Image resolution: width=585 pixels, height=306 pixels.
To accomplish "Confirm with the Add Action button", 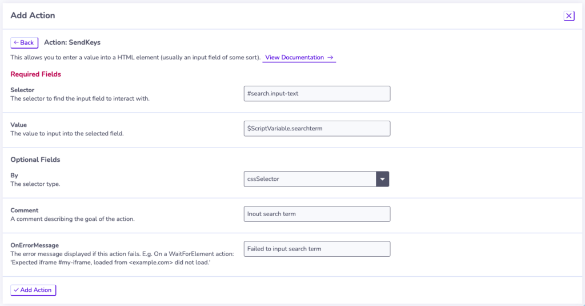I will [x=33, y=290].
